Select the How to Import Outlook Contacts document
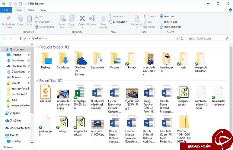This screenshot has height=150, width=233. pos(114,129)
